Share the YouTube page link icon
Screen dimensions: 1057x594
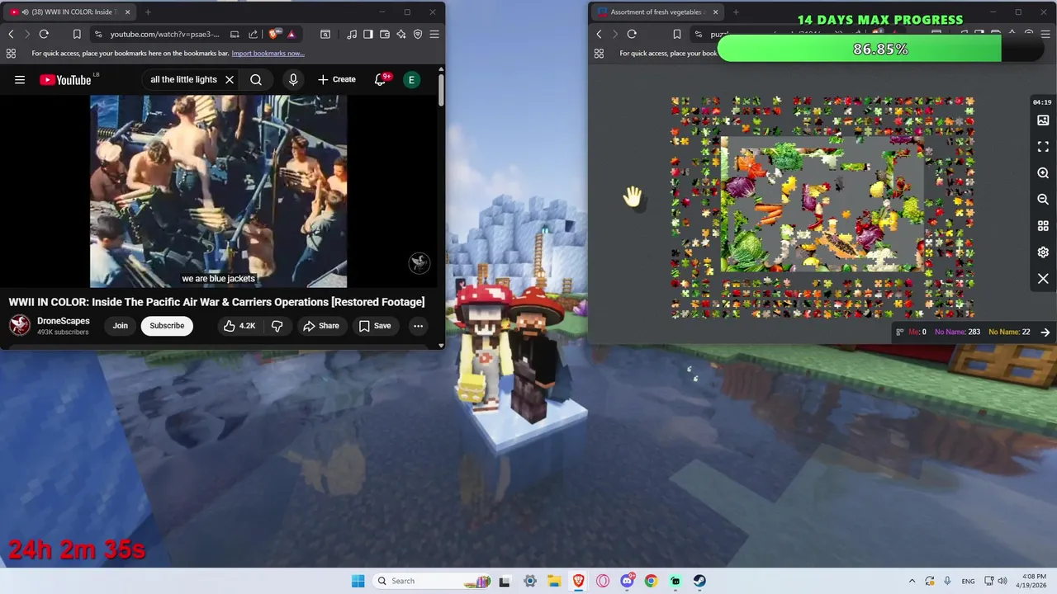(x=254, y=34)
